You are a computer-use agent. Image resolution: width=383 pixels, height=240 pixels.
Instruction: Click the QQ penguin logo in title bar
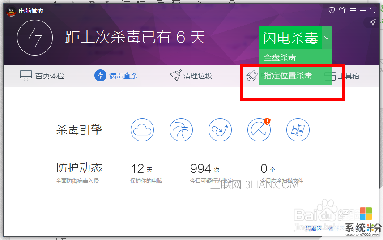(11, 11)
